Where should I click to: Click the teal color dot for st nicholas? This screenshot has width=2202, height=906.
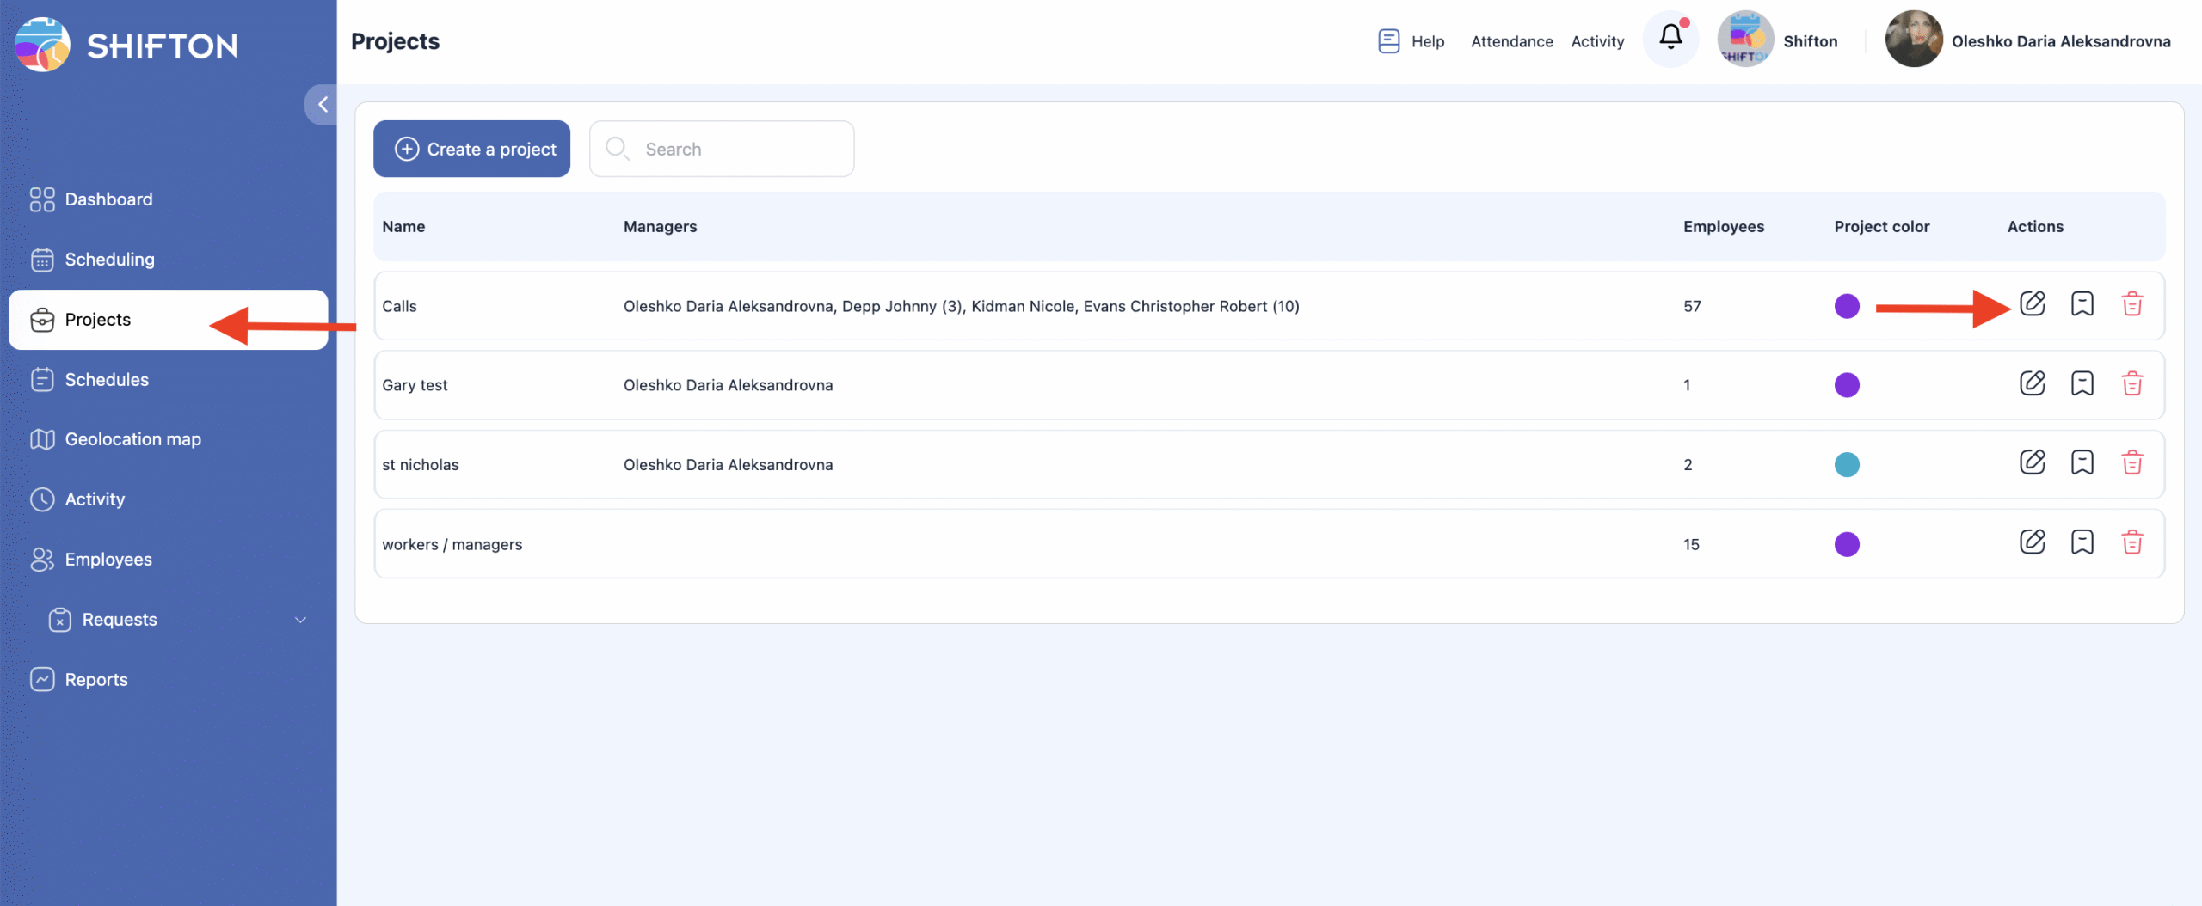click(x=1846, y=465)
